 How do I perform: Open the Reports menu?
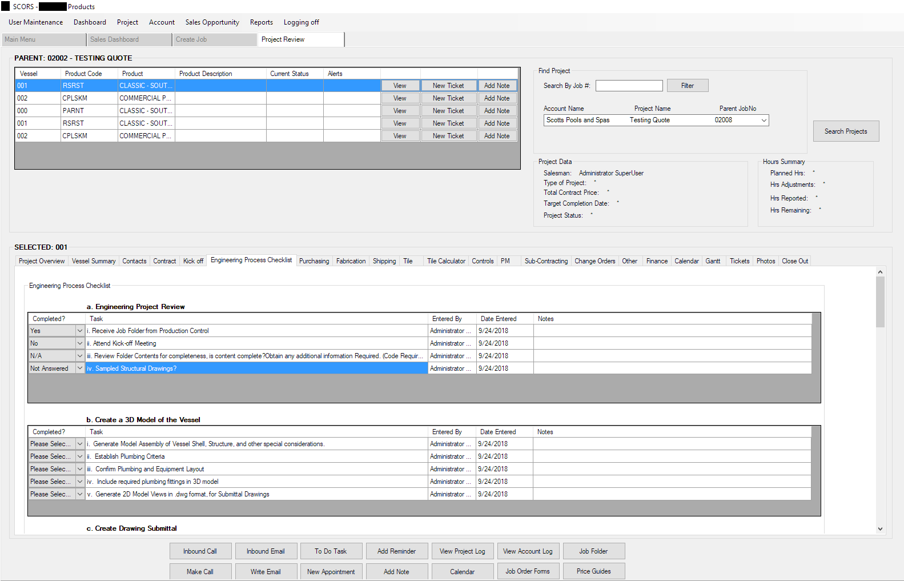(x=261, y=22)
